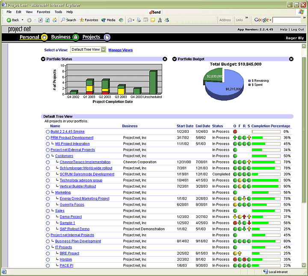Open the ChevronTexaco Implementation project link
This screenshot has width=308, height=276.
tap(85, 162)
